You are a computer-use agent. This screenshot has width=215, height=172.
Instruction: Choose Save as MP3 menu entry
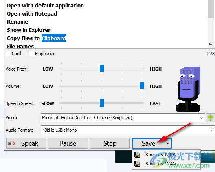point(166,155)
